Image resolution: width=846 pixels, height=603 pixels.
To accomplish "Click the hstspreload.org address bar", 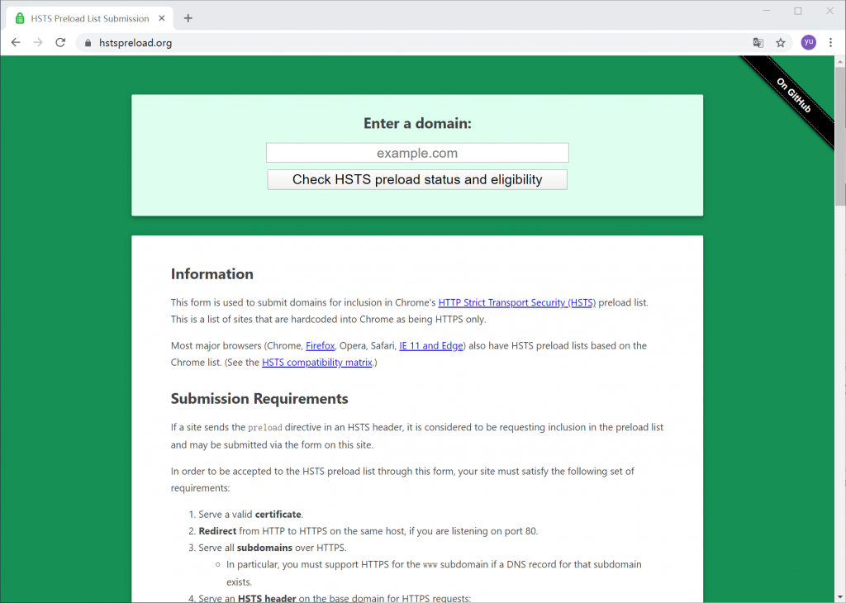I will click(x=413, y=43).
